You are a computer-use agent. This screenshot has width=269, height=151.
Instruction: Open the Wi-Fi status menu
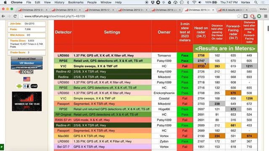194,3
